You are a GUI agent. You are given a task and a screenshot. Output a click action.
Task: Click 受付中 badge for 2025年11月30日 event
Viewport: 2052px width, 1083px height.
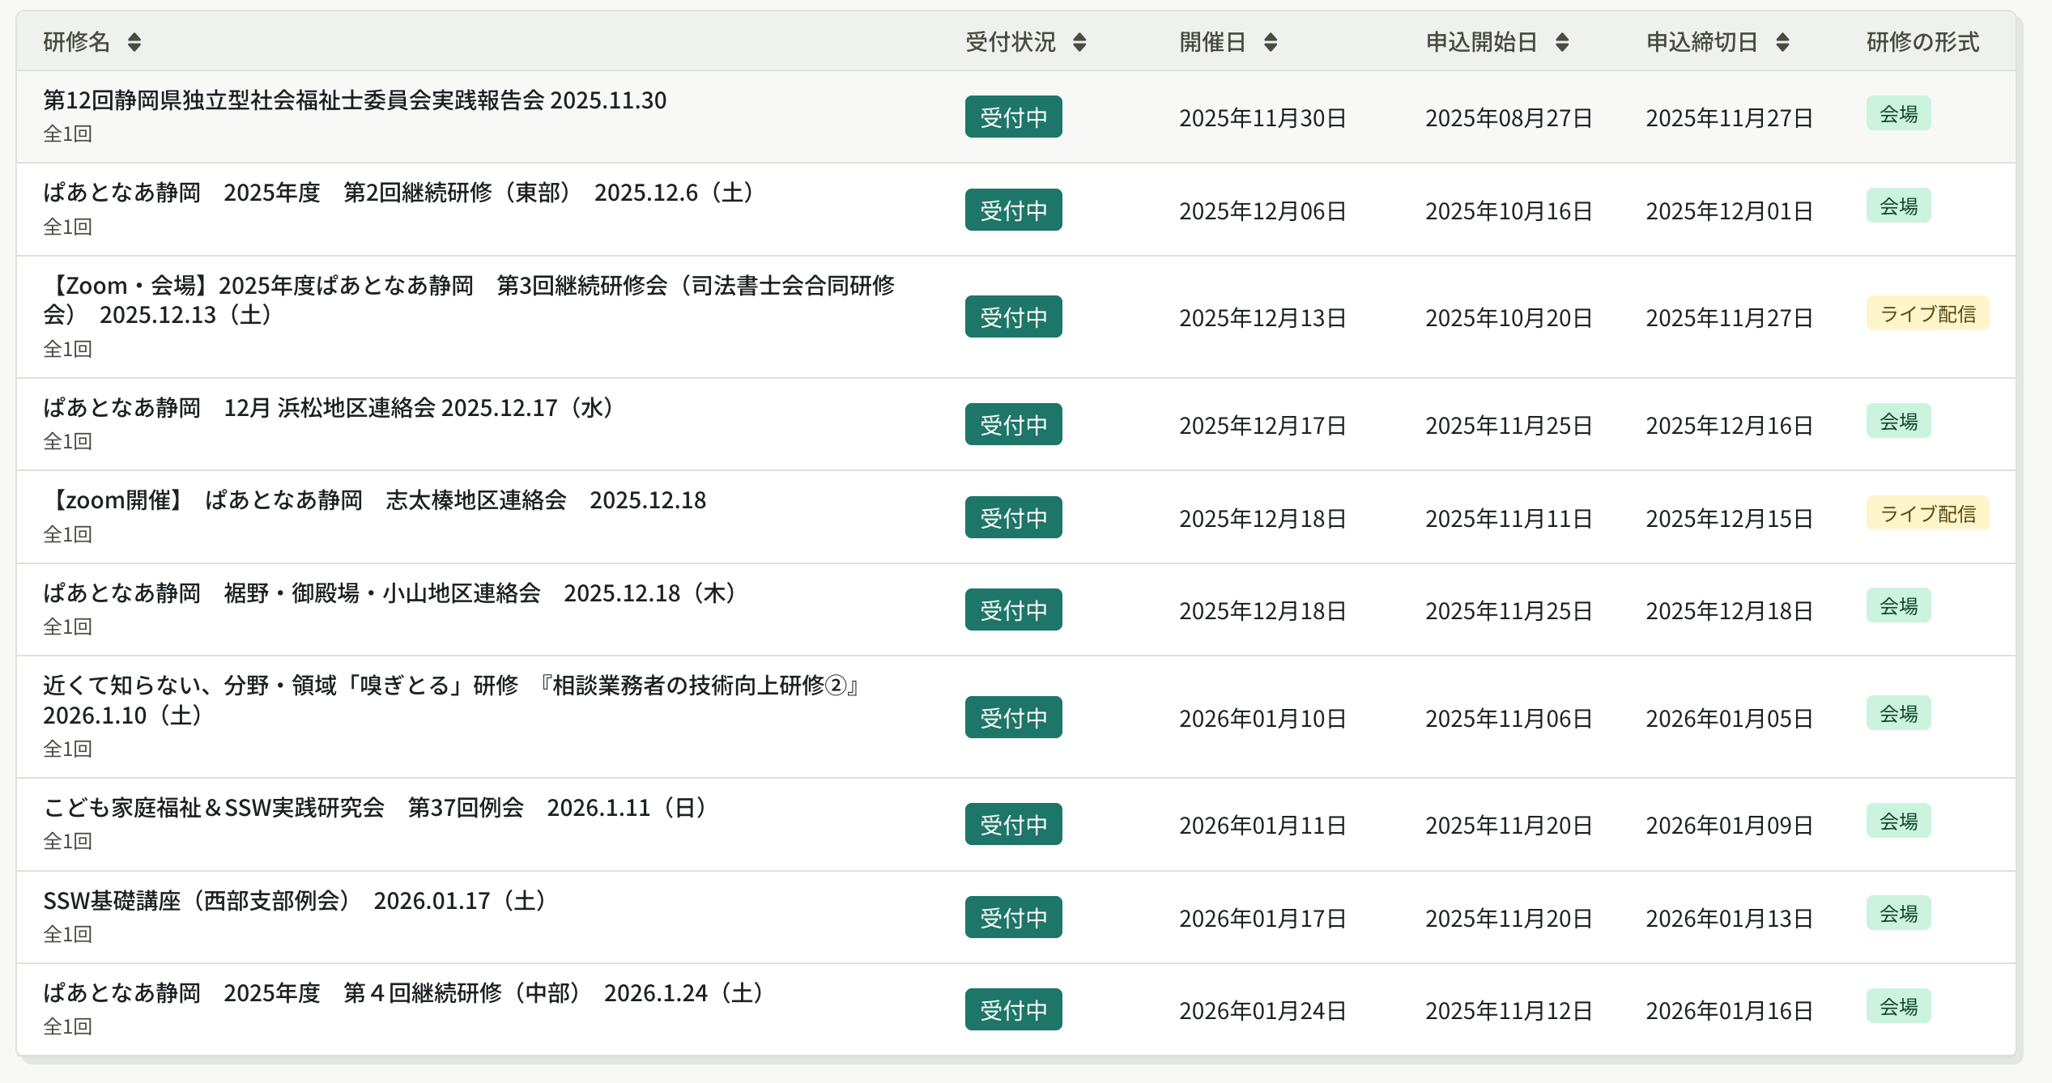pyautogui.click(x=1013, y=117)
